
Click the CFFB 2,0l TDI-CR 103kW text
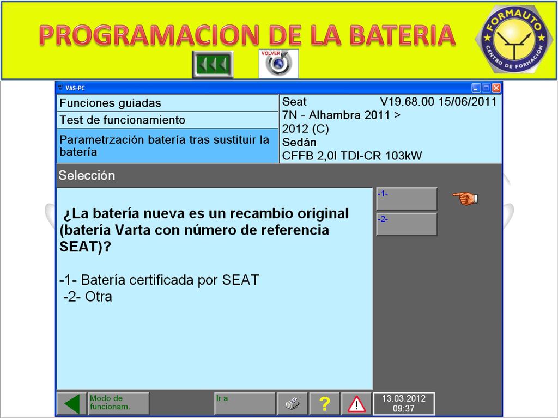tap(352, 156)
